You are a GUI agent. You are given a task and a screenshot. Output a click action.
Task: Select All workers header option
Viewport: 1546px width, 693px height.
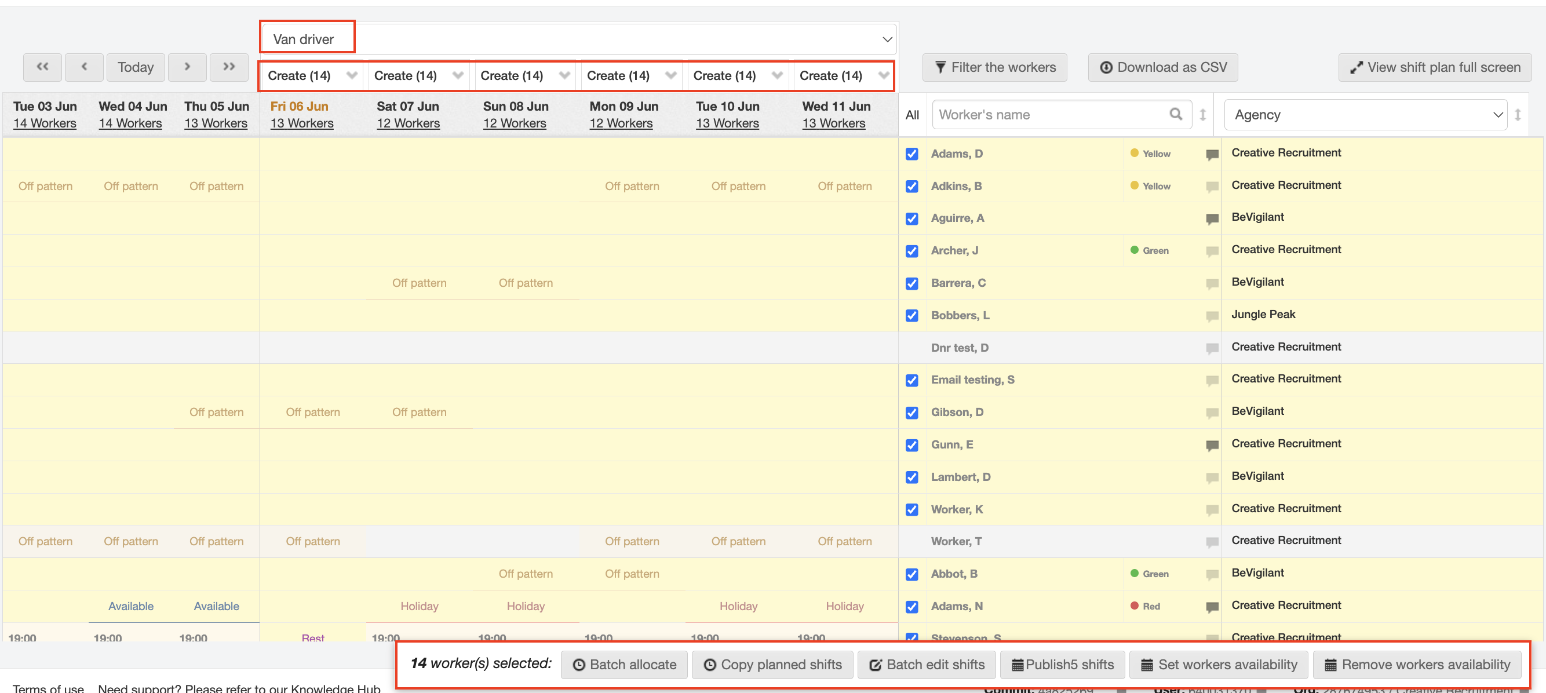911,115
